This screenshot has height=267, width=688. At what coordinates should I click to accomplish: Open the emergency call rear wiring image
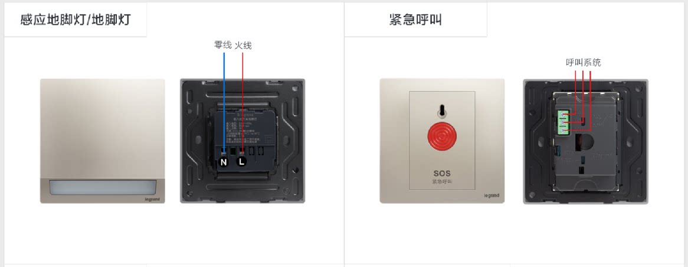pos(585,141)
